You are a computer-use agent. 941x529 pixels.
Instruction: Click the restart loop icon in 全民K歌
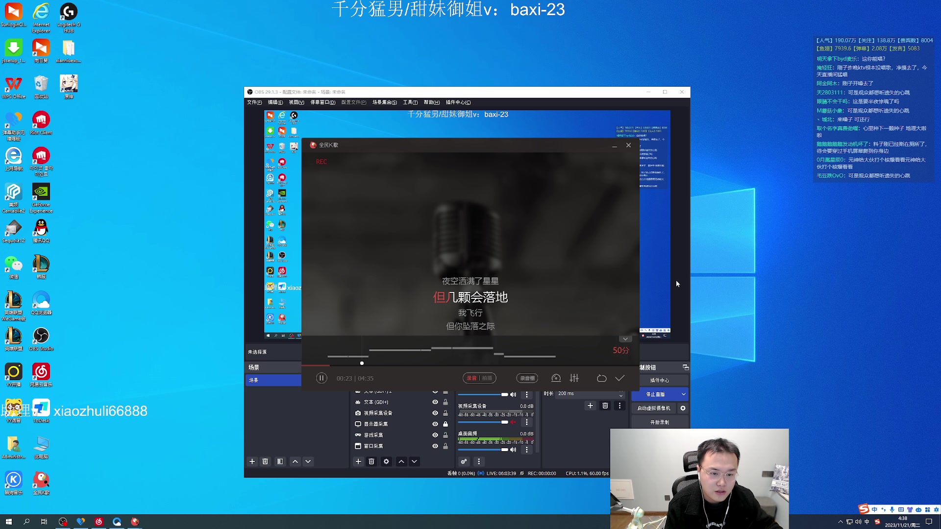[601, 378]
